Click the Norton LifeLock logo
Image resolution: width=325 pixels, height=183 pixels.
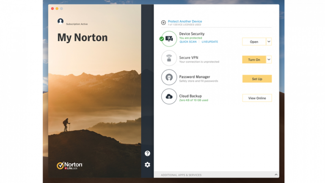(70, 165)
